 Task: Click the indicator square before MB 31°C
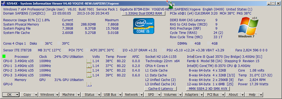coord(35,50)
